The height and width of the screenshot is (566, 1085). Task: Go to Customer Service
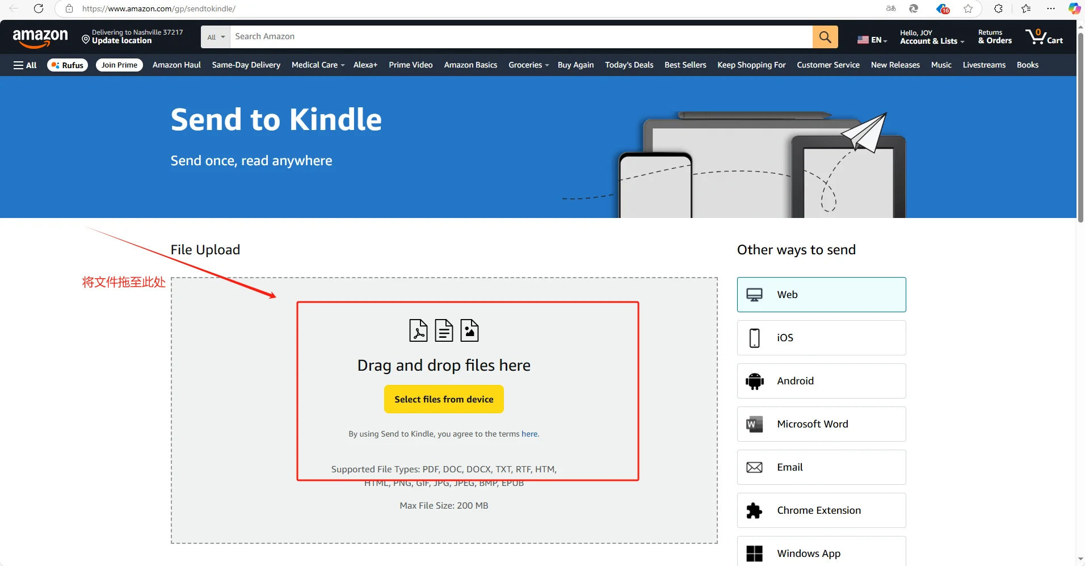[x=828, y=65]
